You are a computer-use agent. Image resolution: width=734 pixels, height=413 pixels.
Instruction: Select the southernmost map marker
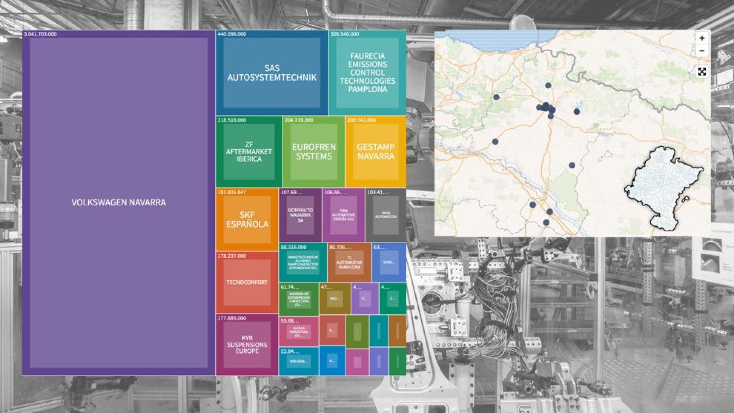click(x=545, y=222)
